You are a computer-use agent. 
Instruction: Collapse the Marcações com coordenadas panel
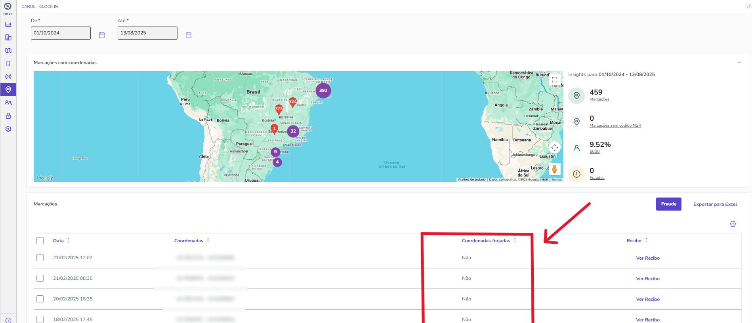click(x=739, y=63)
